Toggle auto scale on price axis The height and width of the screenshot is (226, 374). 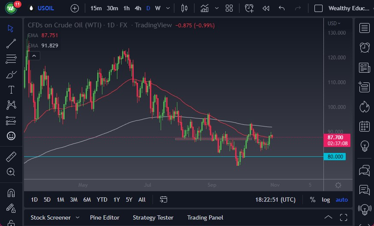tap(341, 200)
